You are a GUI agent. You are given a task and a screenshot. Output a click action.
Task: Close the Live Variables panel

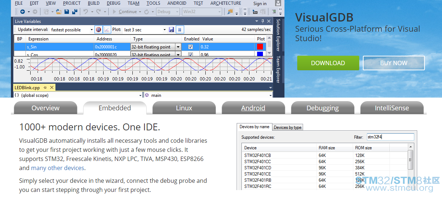[269, 21]
